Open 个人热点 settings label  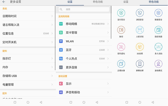coord(71,59)
